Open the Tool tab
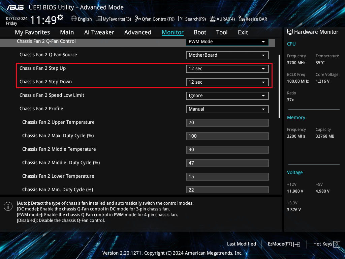The width and height of the screenshot is (345, 259). (222, 32)
